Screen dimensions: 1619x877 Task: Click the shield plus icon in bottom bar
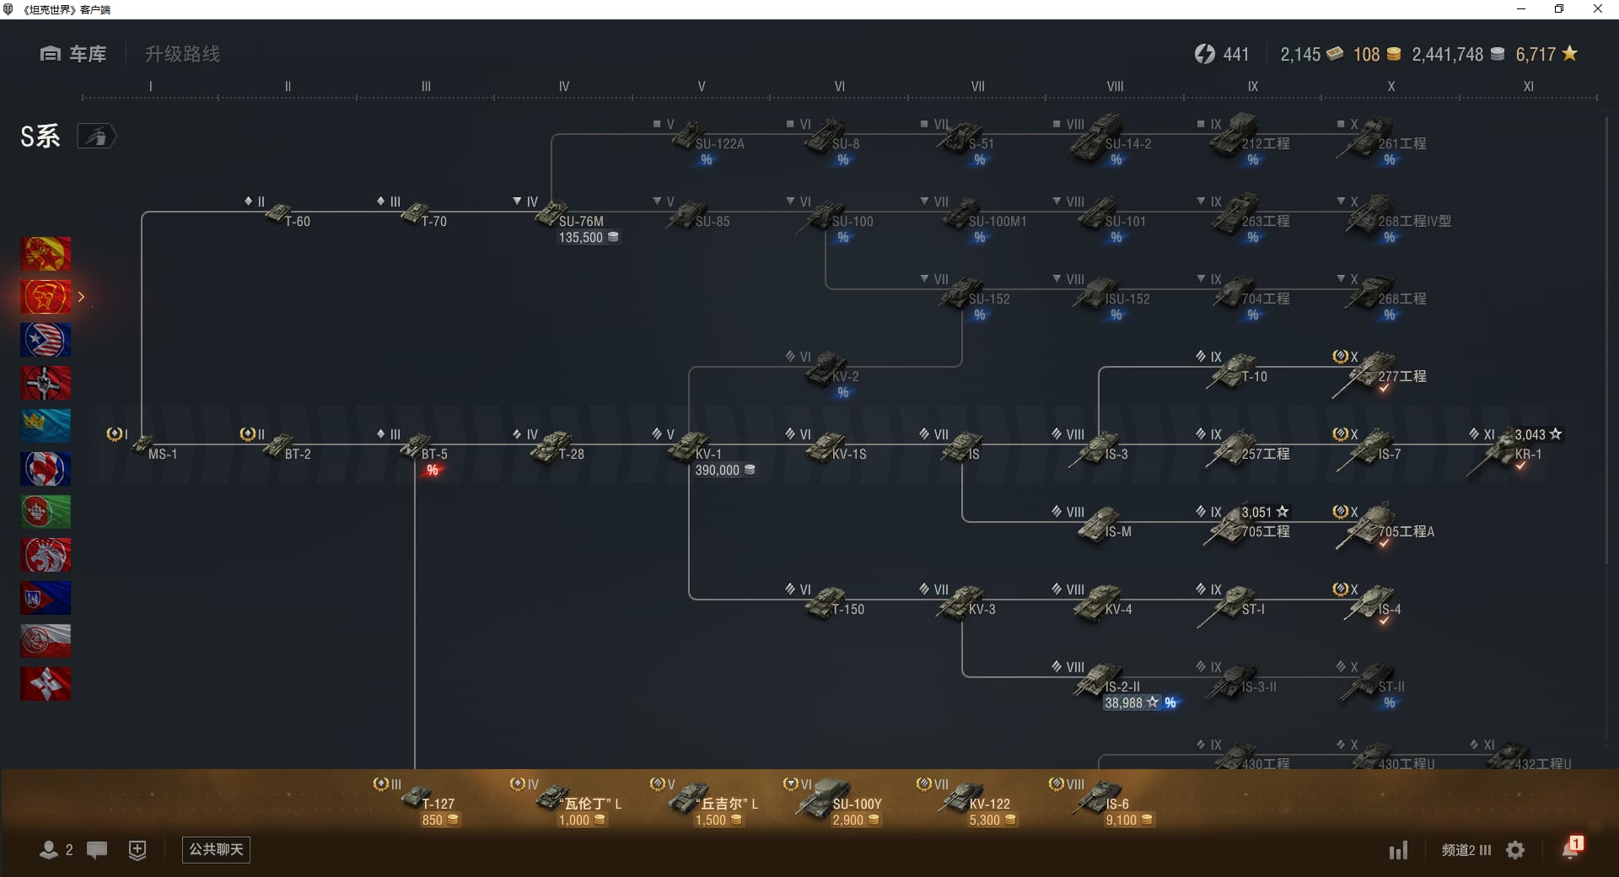coord(137,850)
